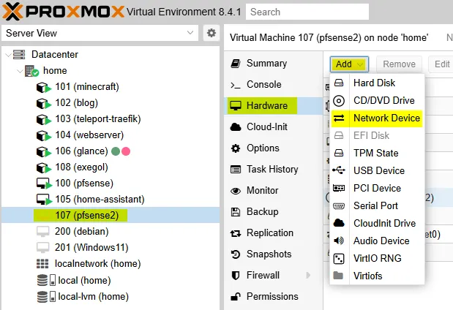Focus the Search input field
The width and height of the screenshot is (453, 310).
click(x=307, y=12)
